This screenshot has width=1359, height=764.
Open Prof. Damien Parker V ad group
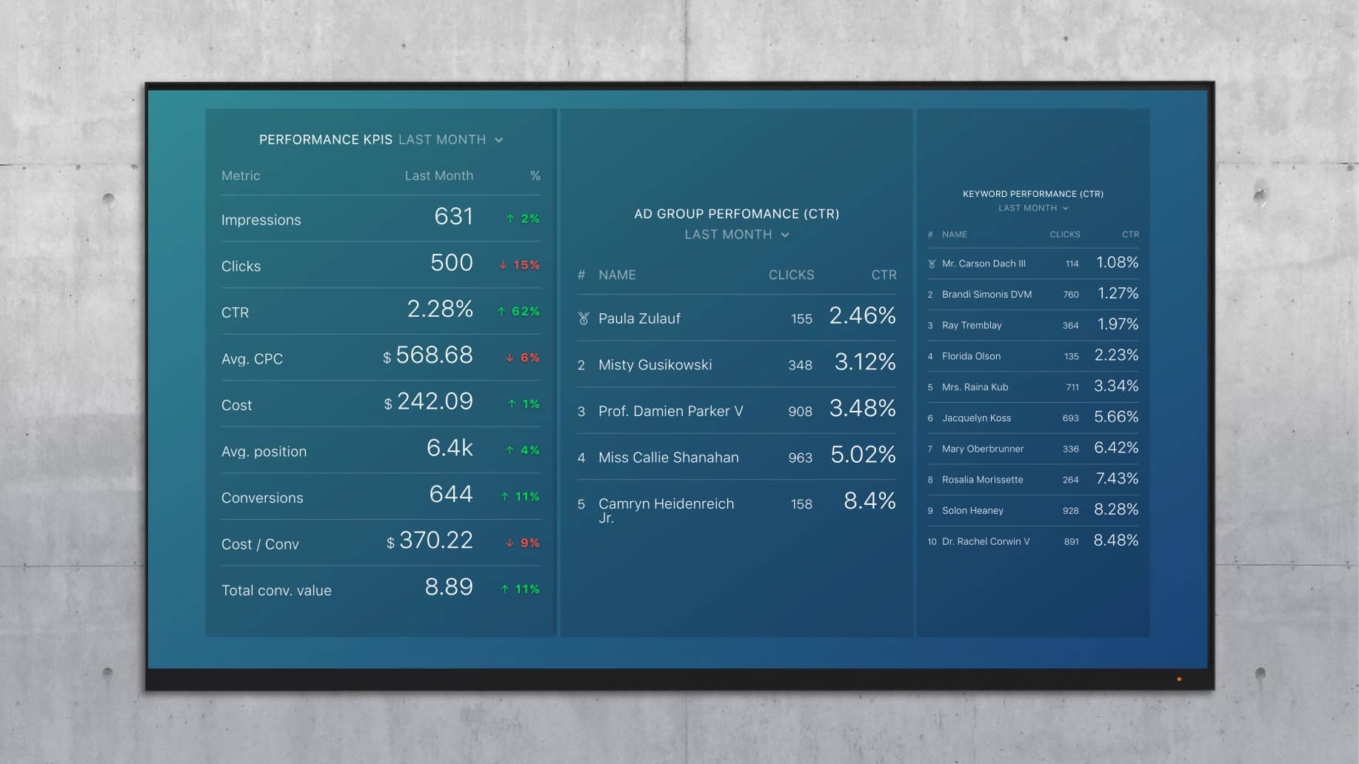pos(670,412)
